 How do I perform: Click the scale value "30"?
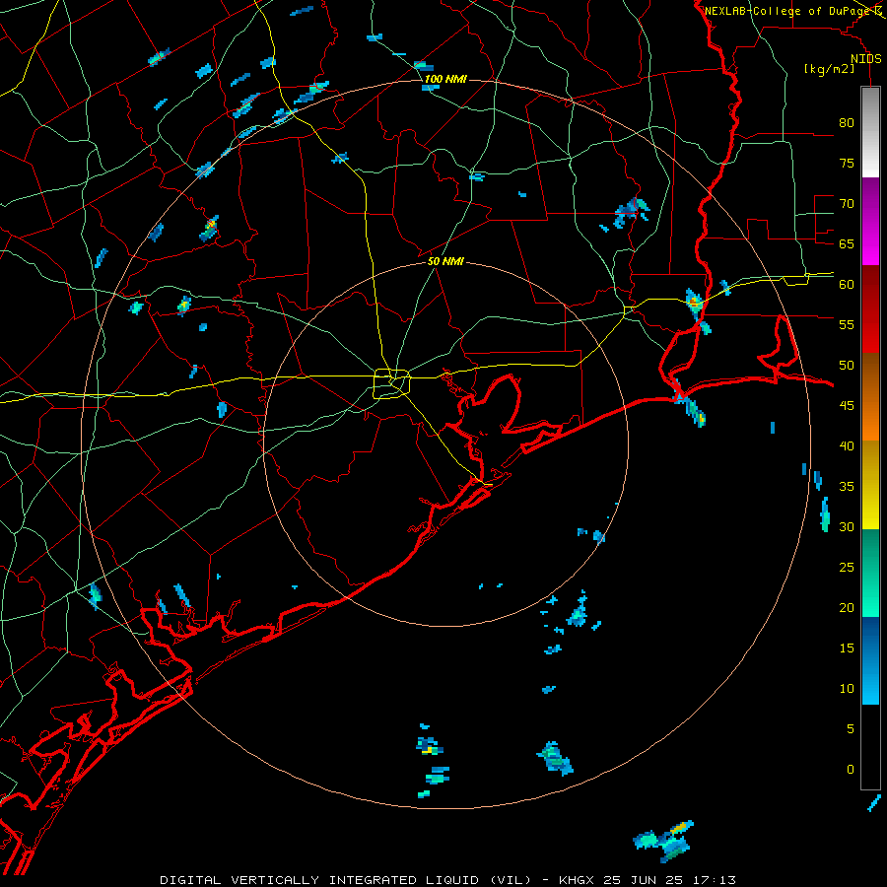pyautogui.click(x=847, y=527)
